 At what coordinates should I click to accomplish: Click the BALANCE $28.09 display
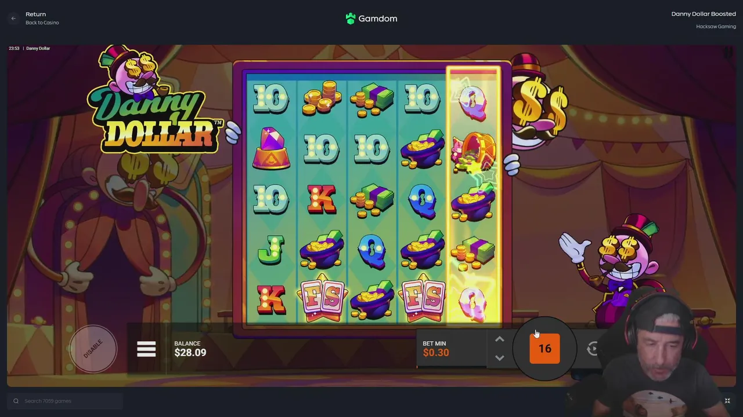(x=190, y=349)
